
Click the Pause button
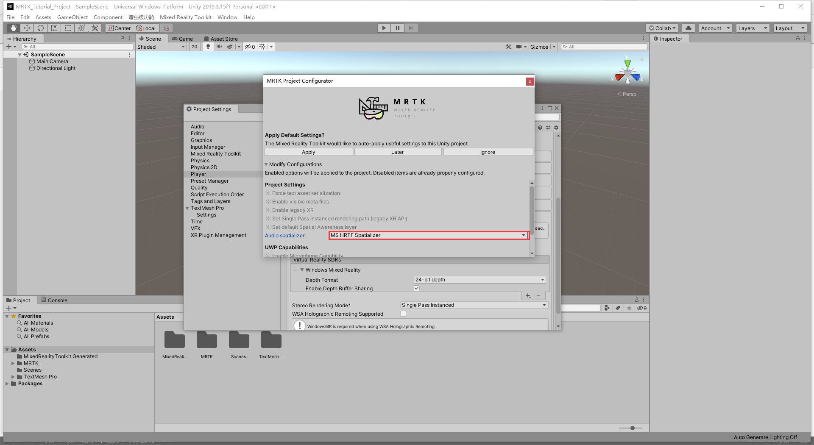pos(398,28)
